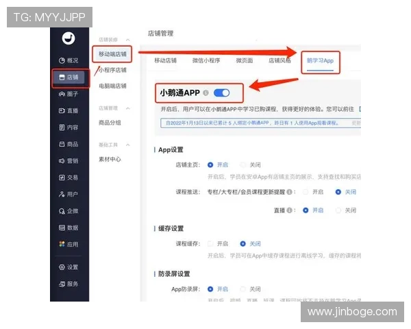Click the Xiaoetong logo at the sidebar top
The width and height of the screenshot is (411, 329).
tap(68, 38)
